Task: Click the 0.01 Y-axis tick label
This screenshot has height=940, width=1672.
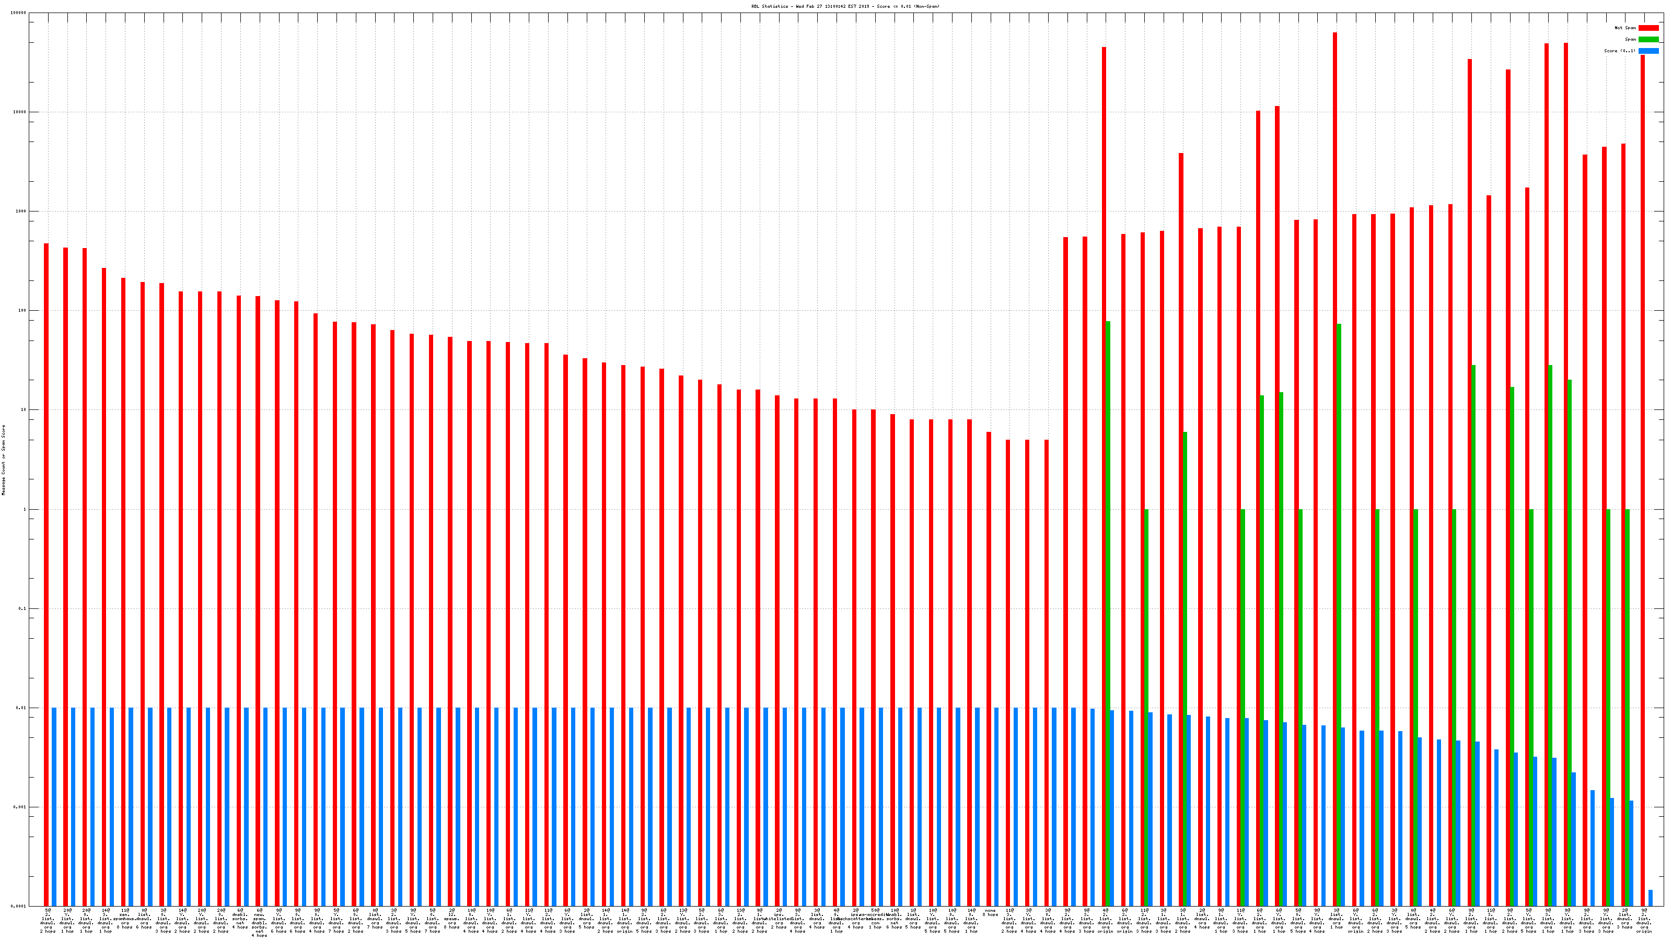Action: (x=21, y=708)
